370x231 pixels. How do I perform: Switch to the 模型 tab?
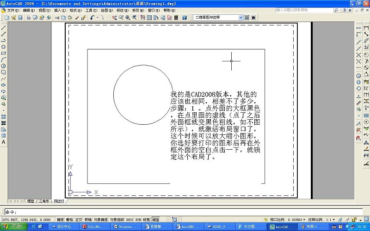coord(31,201)
